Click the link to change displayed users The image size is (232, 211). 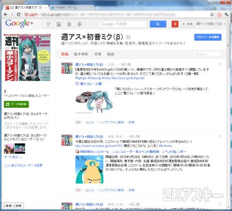click(23, 165)
